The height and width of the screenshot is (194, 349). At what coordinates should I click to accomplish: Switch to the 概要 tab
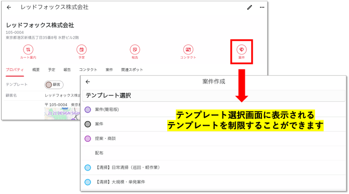click(x=36, y=70)
